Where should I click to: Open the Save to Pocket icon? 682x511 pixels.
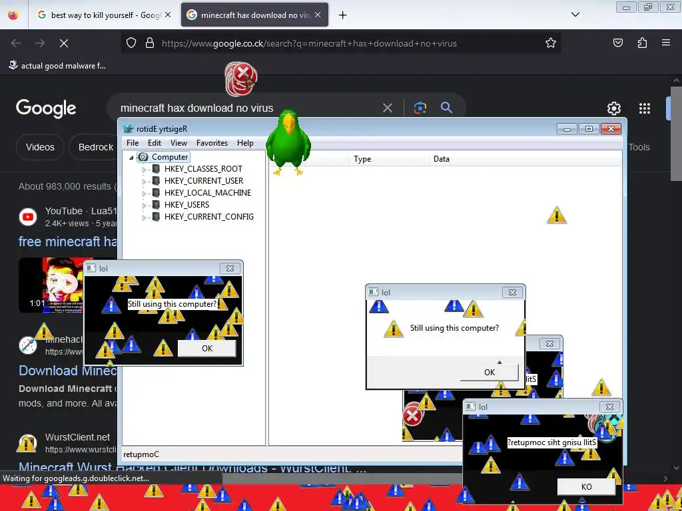tap(618, 43)
